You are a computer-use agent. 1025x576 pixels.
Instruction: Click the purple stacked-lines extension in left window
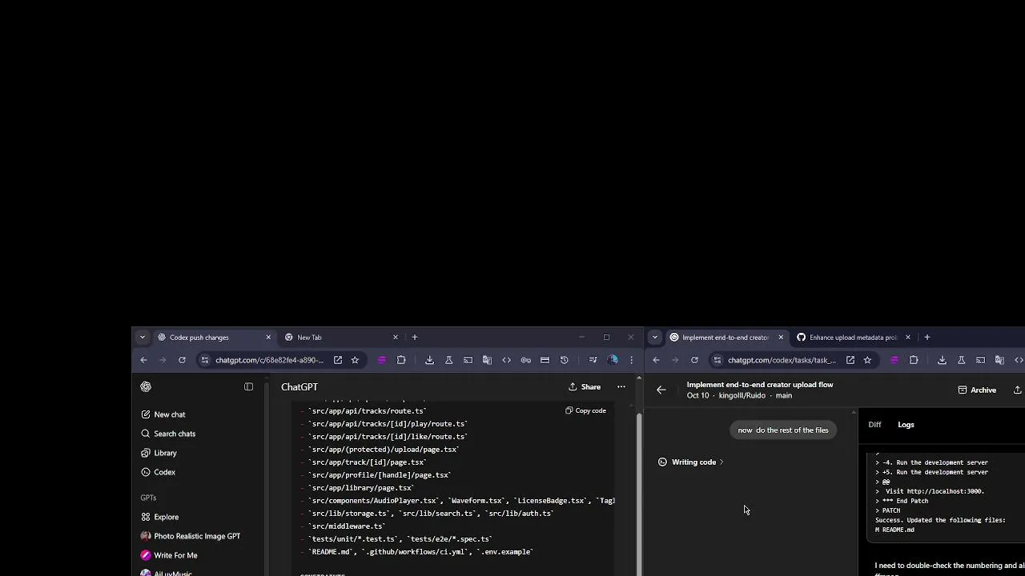click(x=381, y=360)
